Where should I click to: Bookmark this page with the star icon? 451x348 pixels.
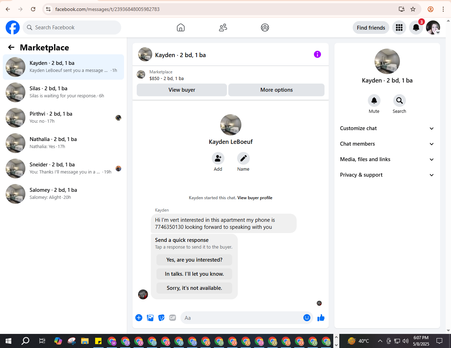[413, 9]
